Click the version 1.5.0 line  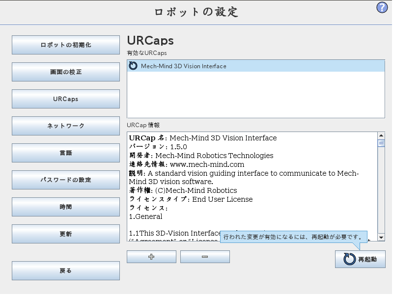[158, 147]
